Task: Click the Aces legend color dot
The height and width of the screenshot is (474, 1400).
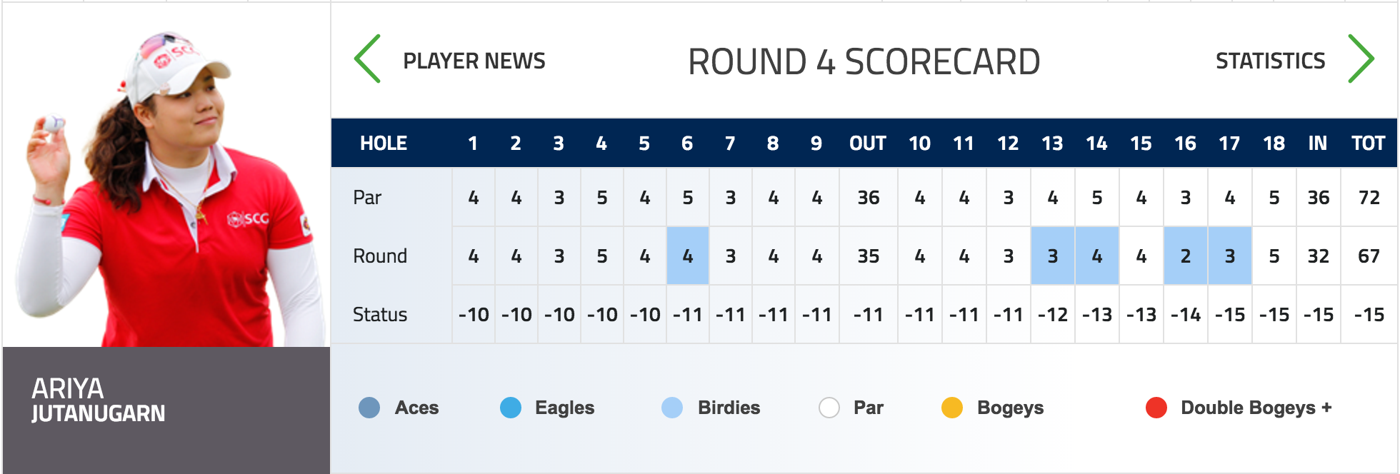Action: (x=369, y=408)
